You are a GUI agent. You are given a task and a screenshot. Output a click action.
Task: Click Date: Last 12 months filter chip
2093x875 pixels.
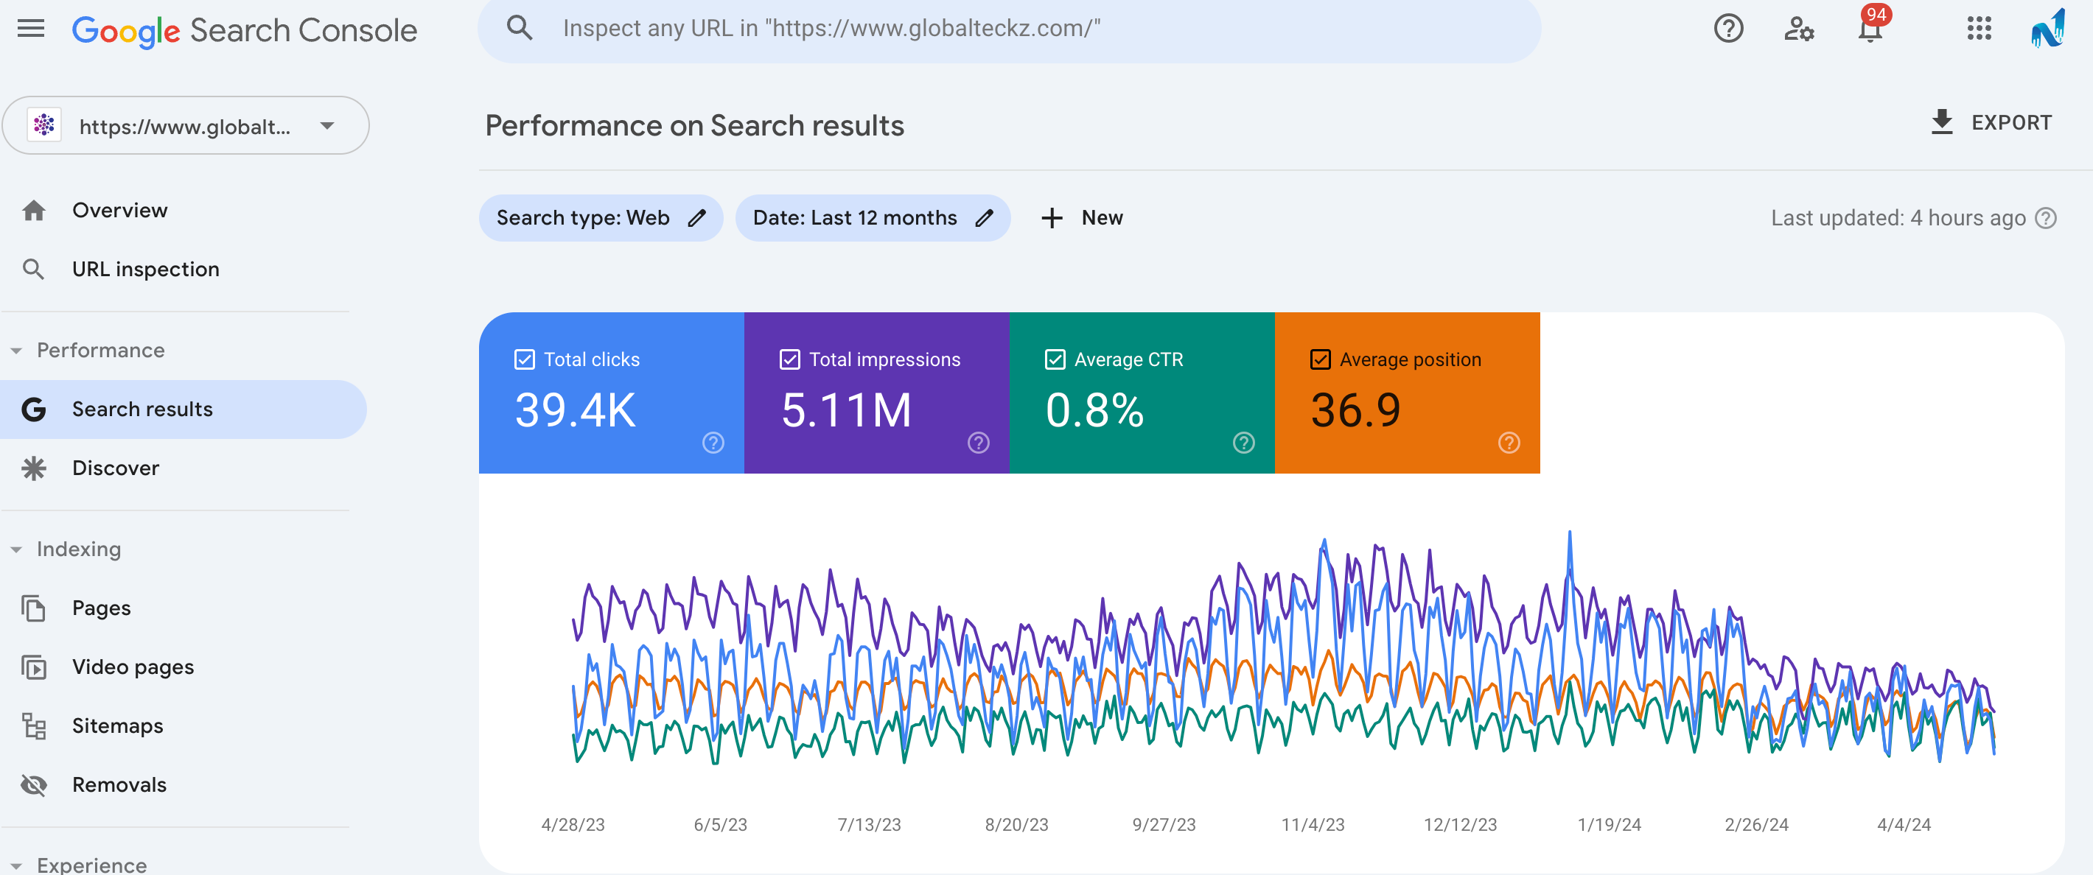873,217
